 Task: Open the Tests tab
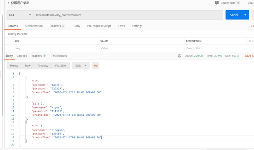point(121,26)
